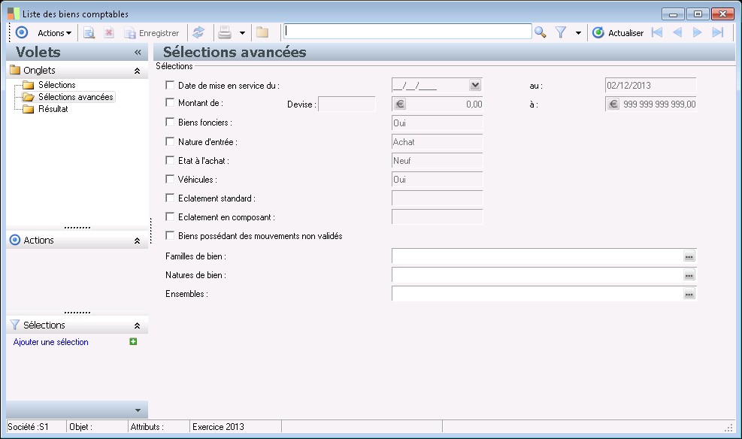Click the Attributs status bar entry
742x439 pixels.
pyautogui.click(x=159, y=427)
